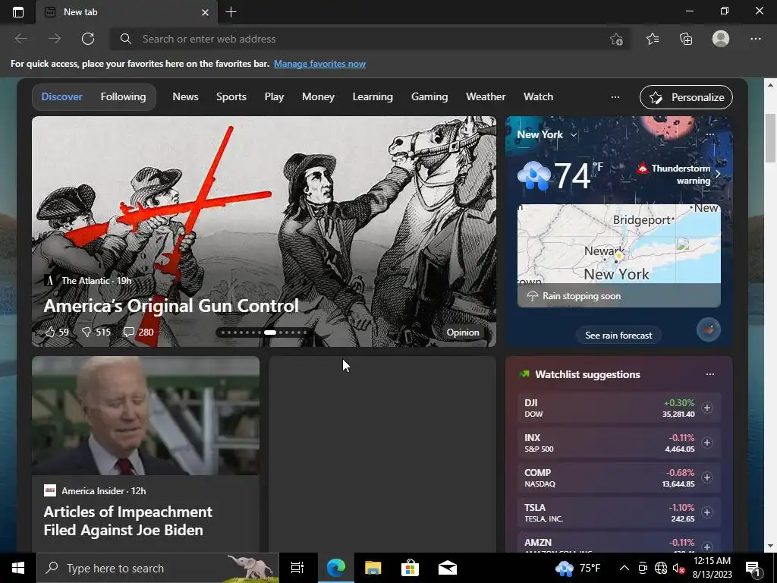Select the active carousel slide indicator

click(270, 332)
